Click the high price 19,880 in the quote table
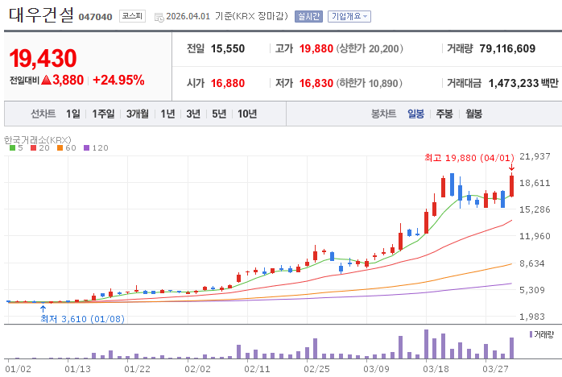 316,48
